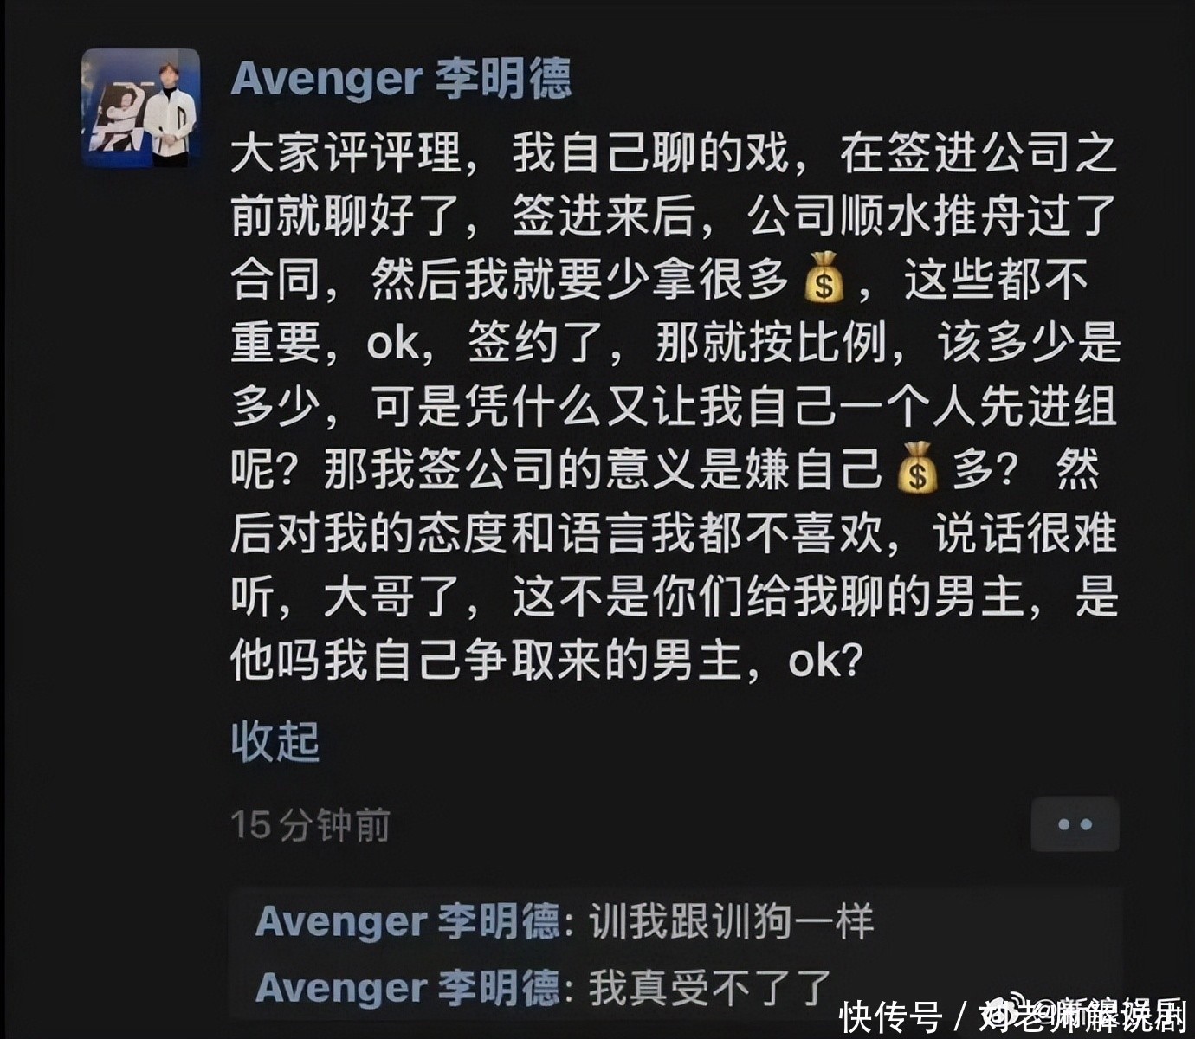Click commenter name before 我真受不了了

coord(407,988)
